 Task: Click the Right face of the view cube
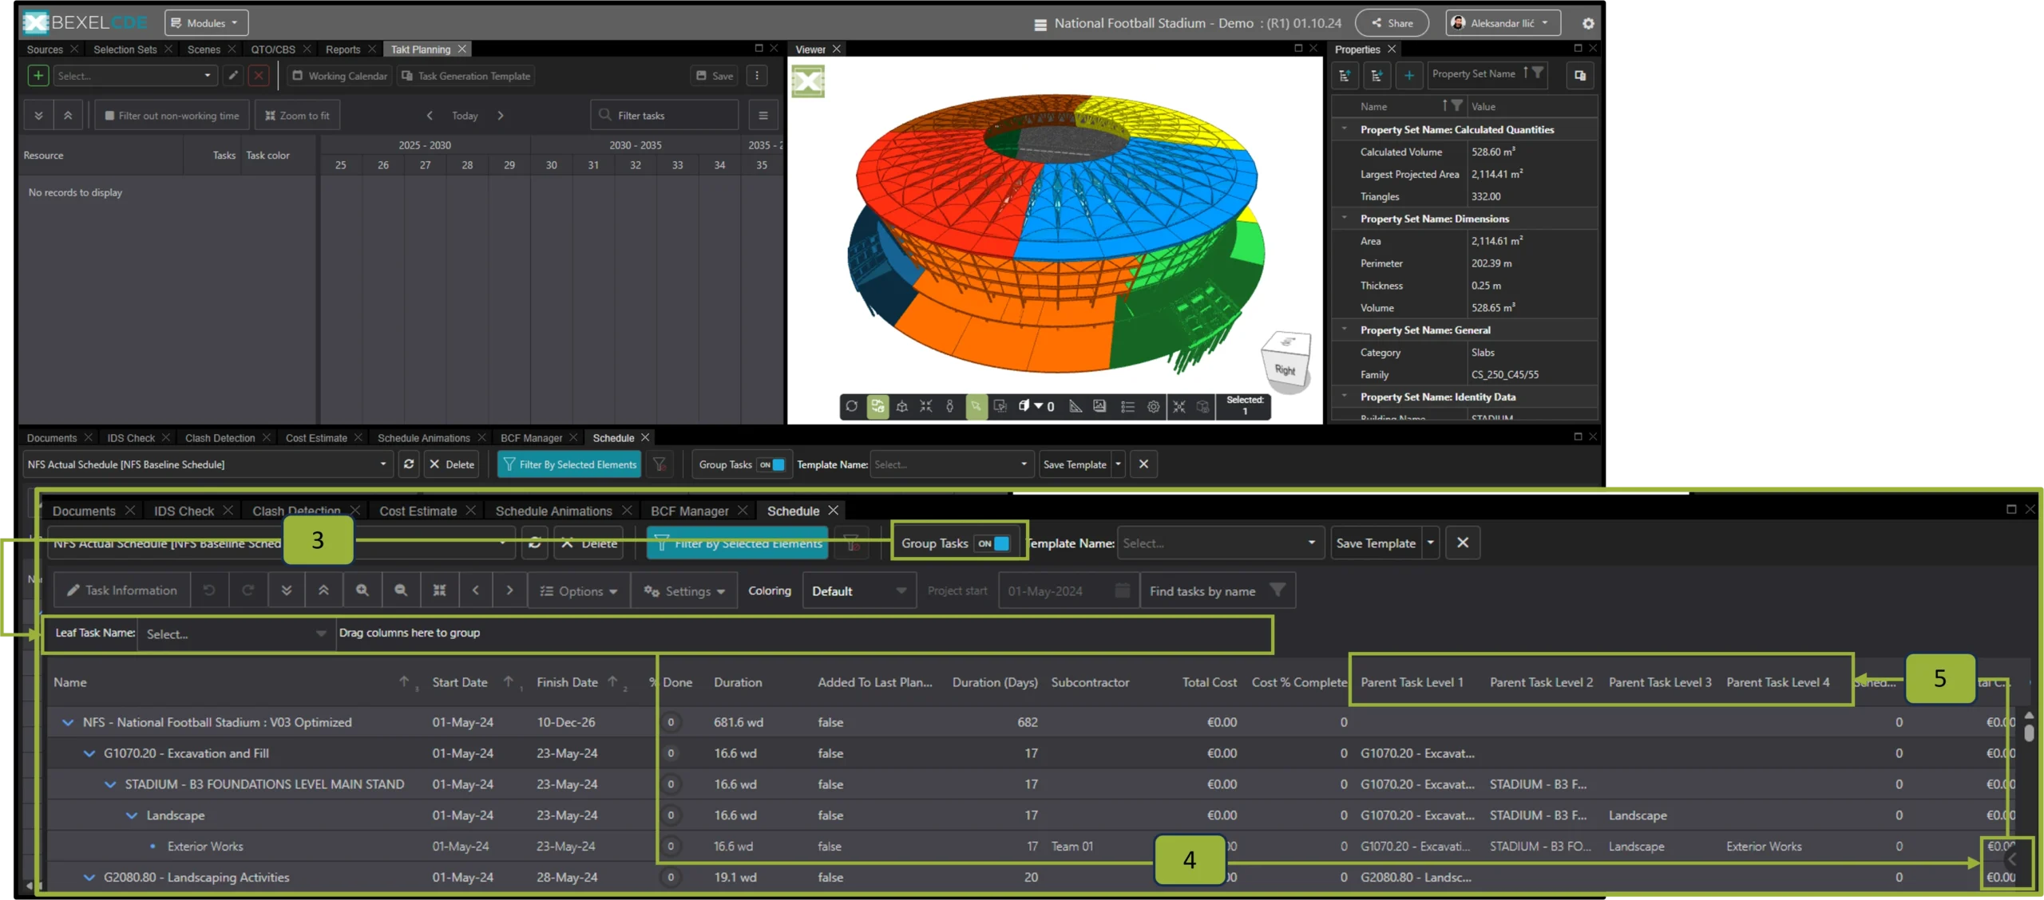(x=1285, y=370)
